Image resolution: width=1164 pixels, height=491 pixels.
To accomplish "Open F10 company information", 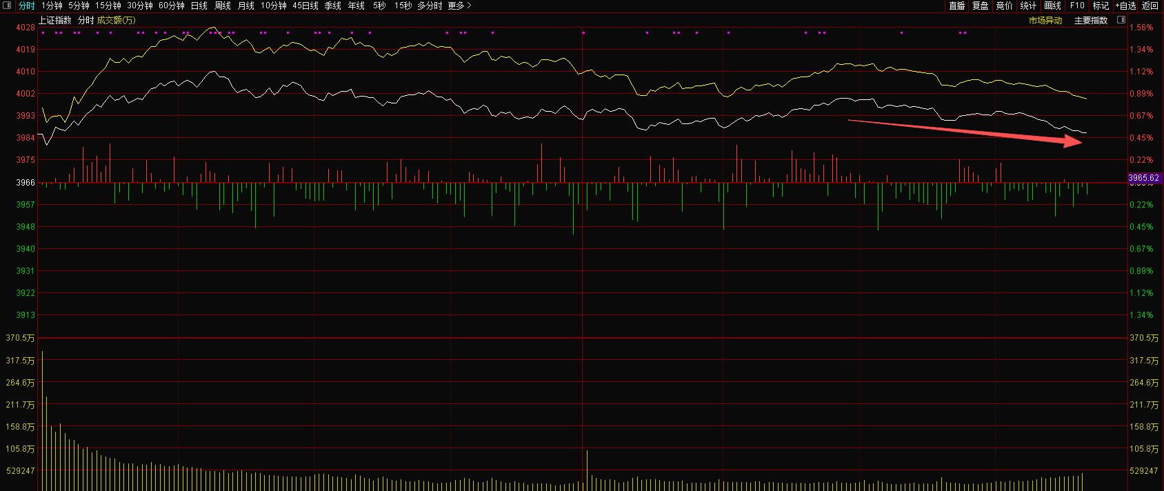I will pos(1077,6).
